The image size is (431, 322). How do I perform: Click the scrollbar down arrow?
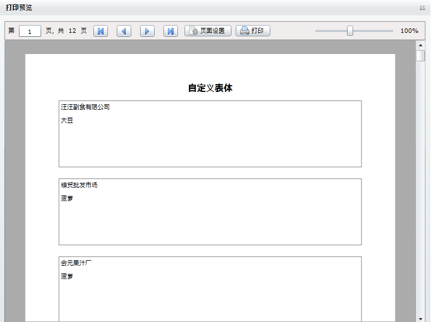420,319
